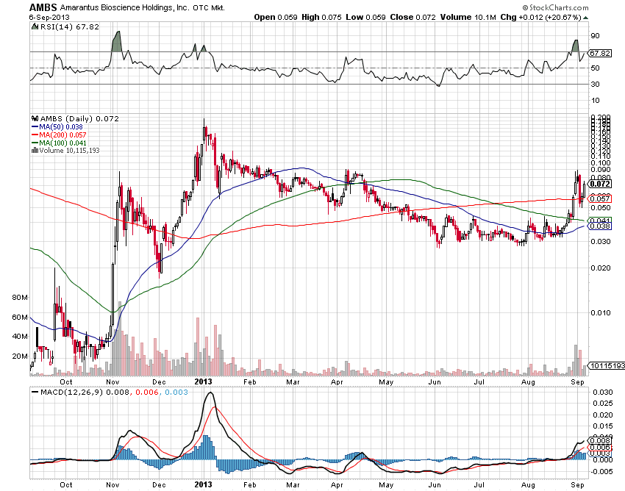Click the 20M volume axis label
625x491 pixels.
[x=20, y=356]
